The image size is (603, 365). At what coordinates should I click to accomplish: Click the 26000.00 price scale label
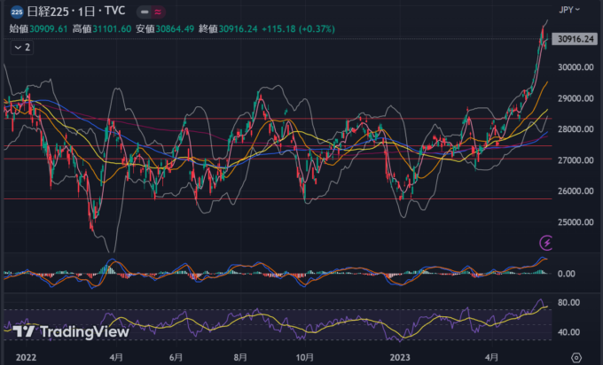click(x=574, y=191)
